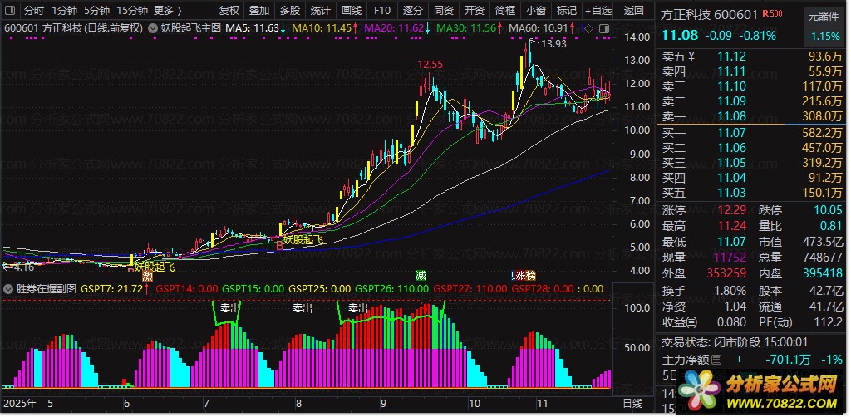This screenshot has height=417, width=851.
Task: Click the 方正科技 600601 title in the quote panel
Action: (708, 15)
